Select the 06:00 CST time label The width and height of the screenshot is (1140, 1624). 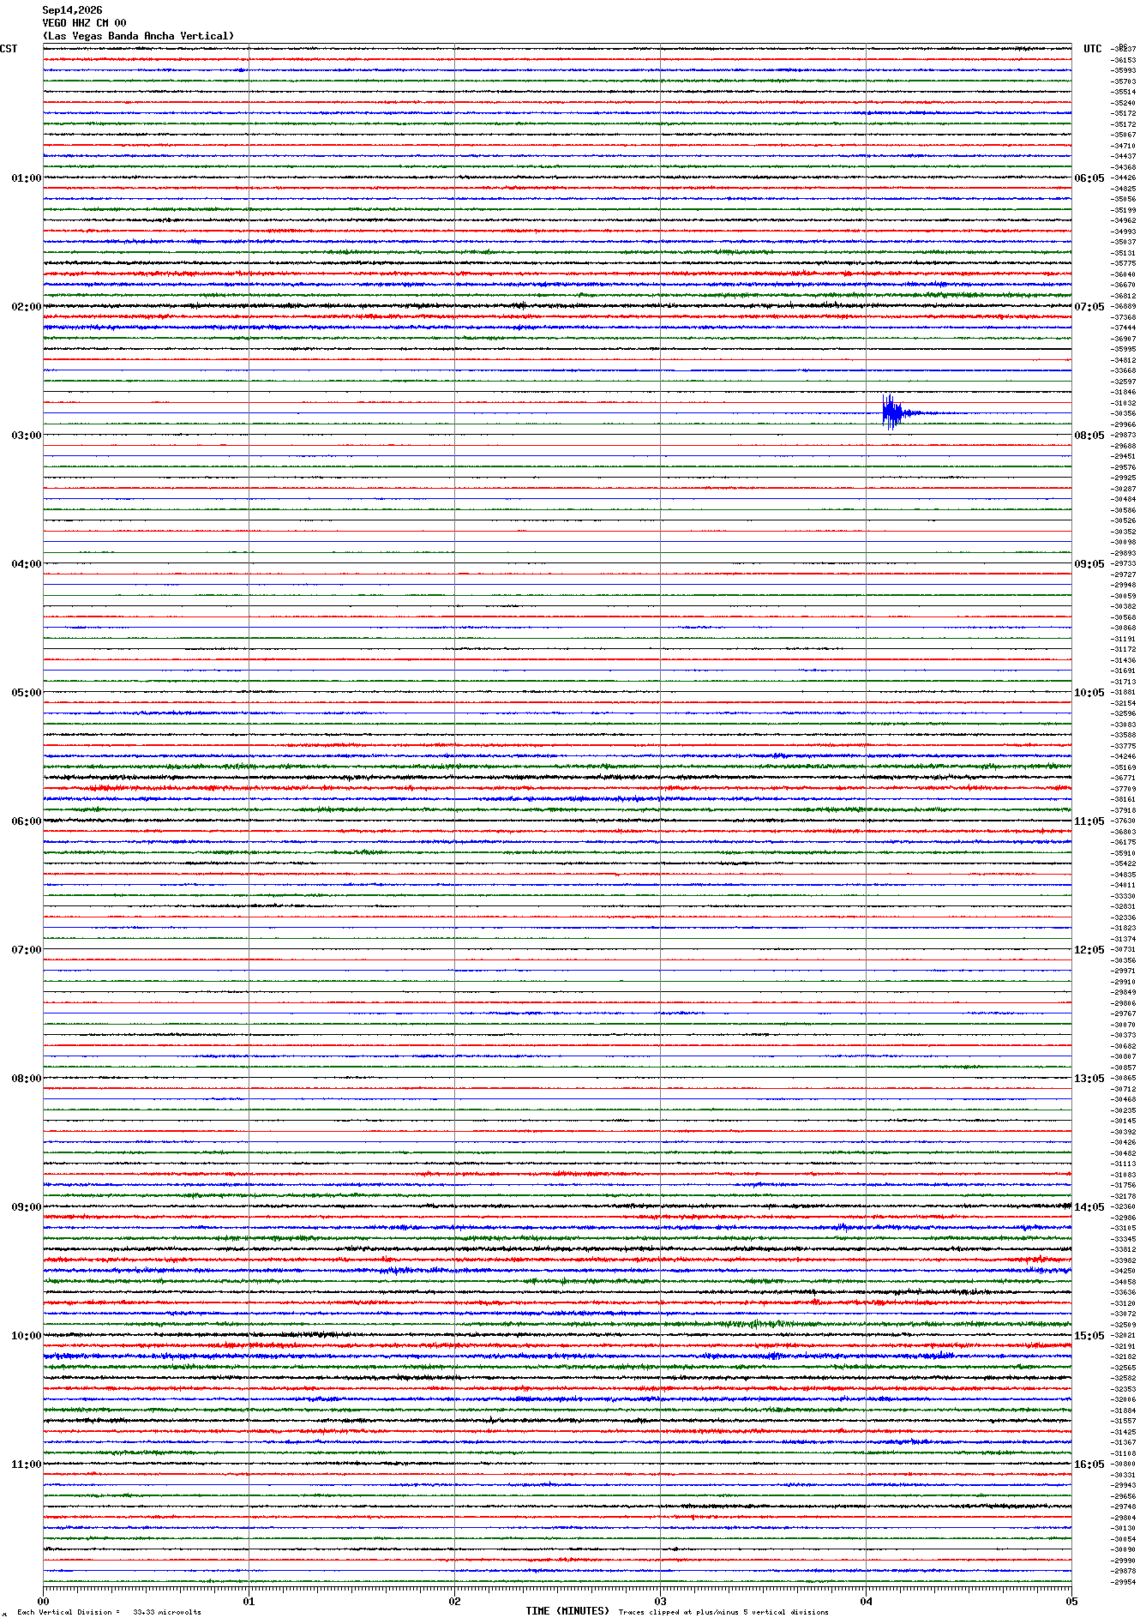(x=26, y=821)
